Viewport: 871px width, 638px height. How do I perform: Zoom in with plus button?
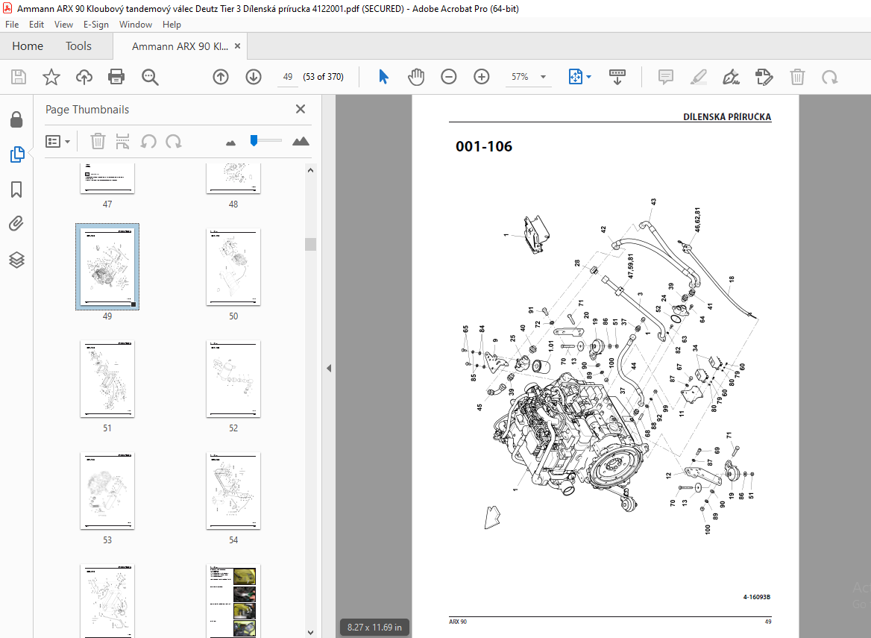click(x=481, y=77)
